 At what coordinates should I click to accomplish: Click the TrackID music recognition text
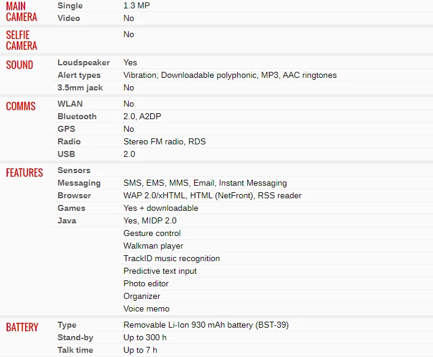[x=171, y=258]
